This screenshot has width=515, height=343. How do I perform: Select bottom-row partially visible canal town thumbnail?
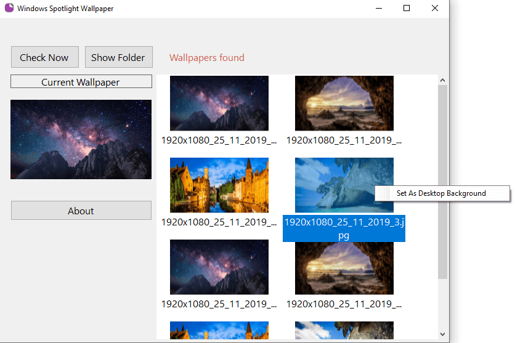click(x=219, y=330)
